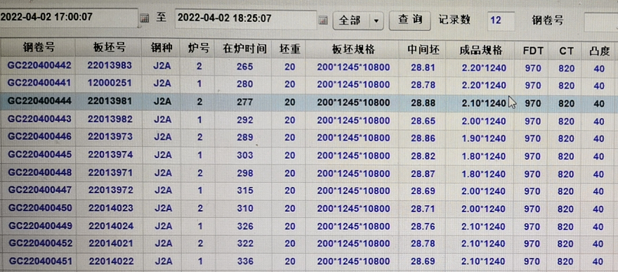Screen dimensions: 618x272
Task: Click the 成品规格 column header
Action: coord(481,51)
